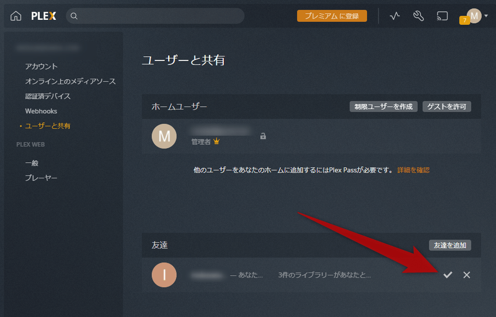
Task: Click 3件のライブラリーがあなたと... text
Action: click(x=325, y=275)
